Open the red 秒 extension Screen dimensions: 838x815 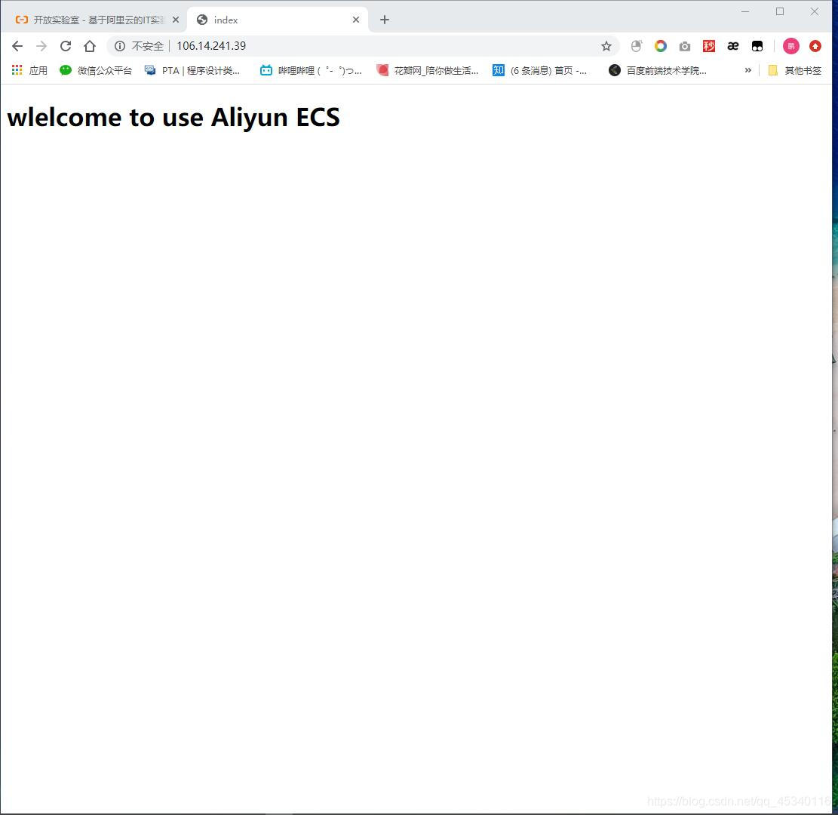709,46
